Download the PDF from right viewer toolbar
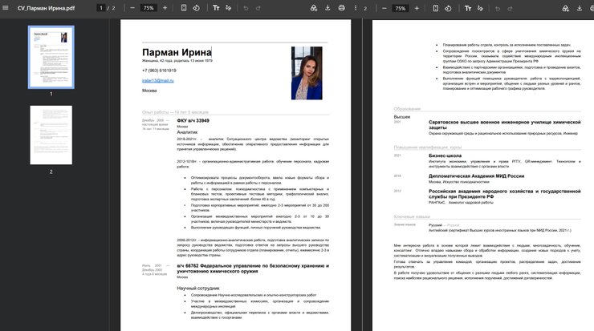Image resolution: width=594 pixels, height=331 pixels. [x=580, y=8]
